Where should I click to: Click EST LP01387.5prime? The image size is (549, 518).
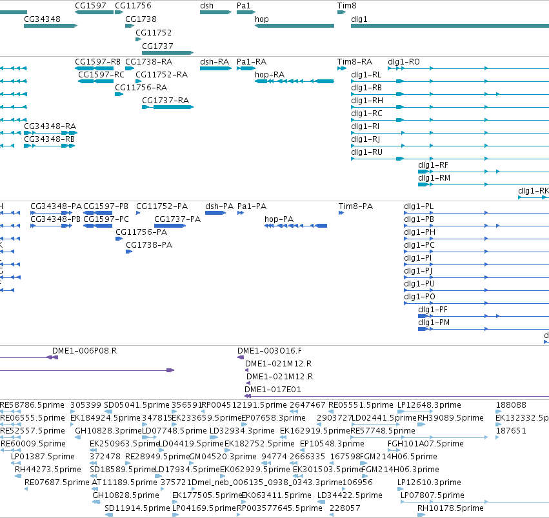pos(43,457)
